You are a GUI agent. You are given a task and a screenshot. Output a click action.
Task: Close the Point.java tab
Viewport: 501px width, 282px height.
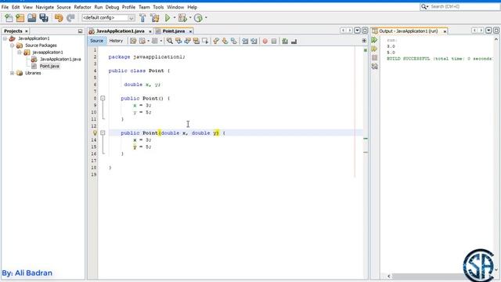pos(190,31)
